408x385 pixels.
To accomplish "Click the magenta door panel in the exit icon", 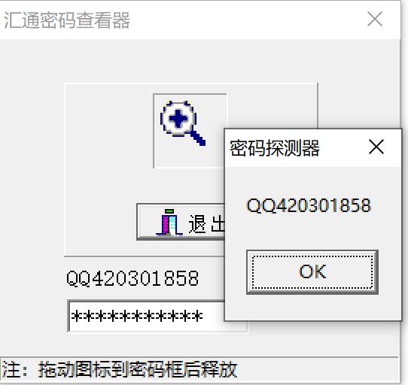I will coord(165,224).
